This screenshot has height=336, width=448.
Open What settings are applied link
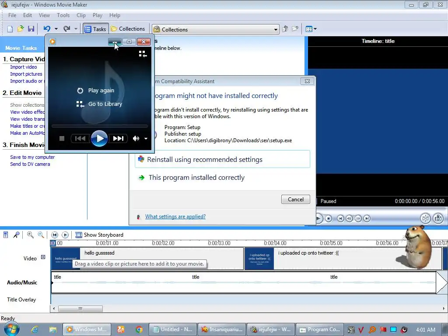pyautogui.click(x=175, y=217)
